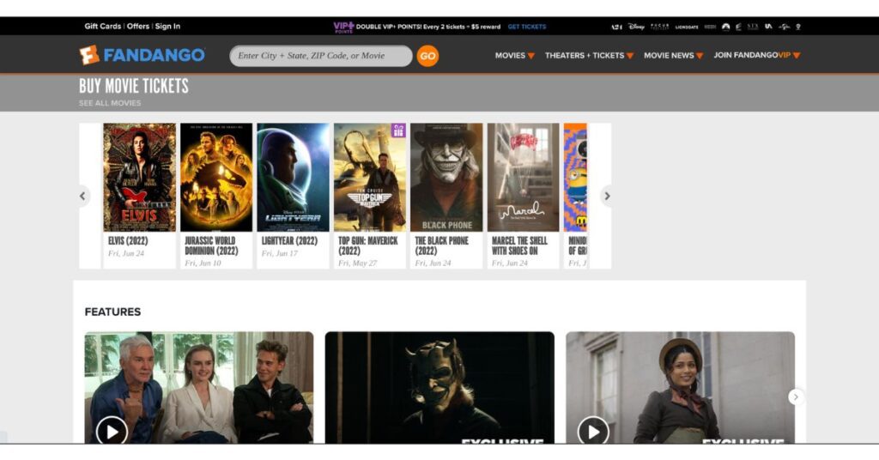This screenshot has height=460, width=879.
Task: Expand the Join FandangoVIP menu
Action: 757,55
